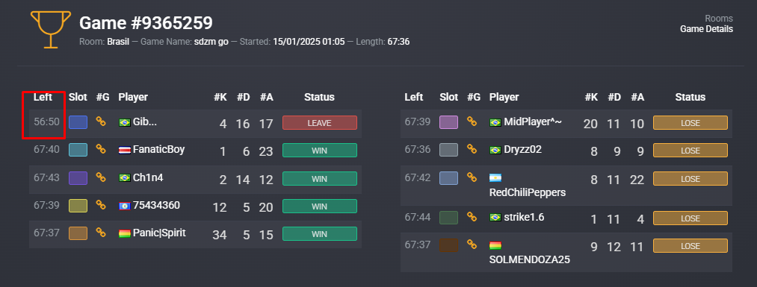The width and height of the screenshot is (757, 287).
Task: Click the link icon in strike1.6 row
Action: 472,217
